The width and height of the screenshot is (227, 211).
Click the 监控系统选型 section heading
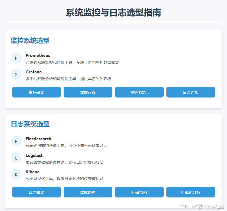[30, 40]
